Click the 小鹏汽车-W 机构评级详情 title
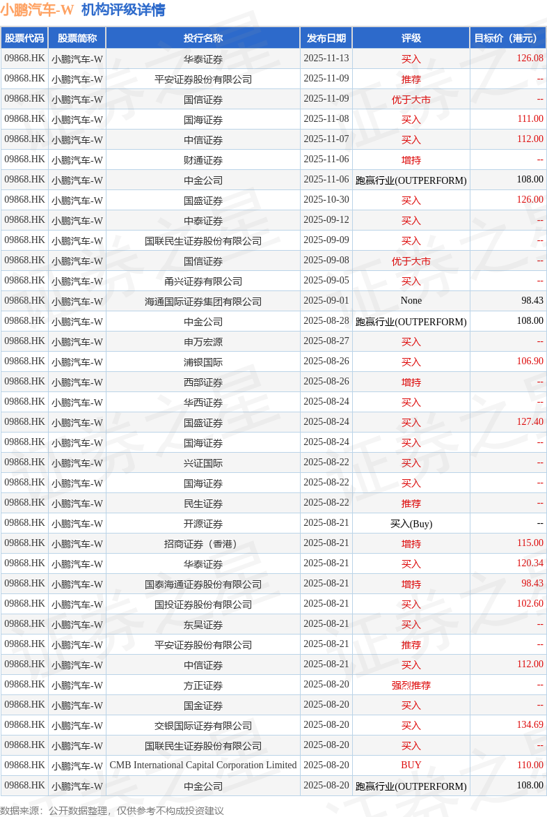This screenshot has height=817, width=547. pos(83,10)
